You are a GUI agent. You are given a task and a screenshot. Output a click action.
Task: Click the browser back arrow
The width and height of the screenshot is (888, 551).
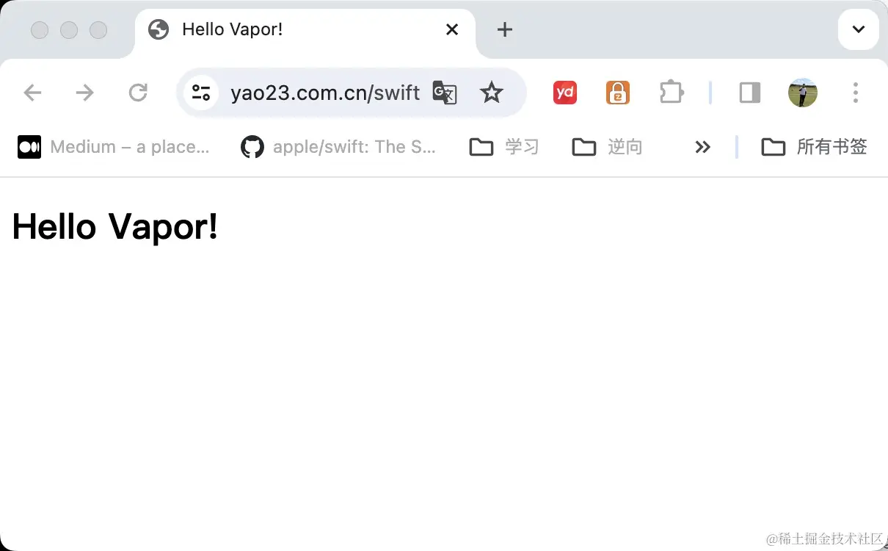click(32, 93)
